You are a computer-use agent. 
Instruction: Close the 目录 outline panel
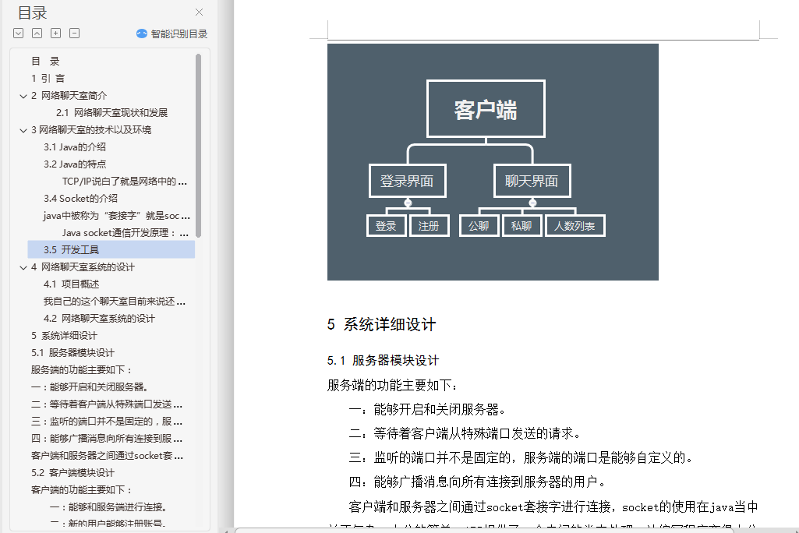(200, 12)
